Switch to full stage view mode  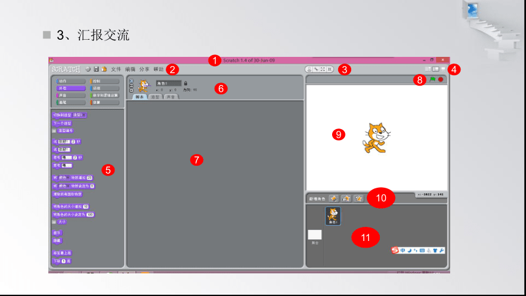435,69
